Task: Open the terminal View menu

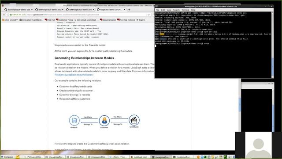Action: pos(169,10)
